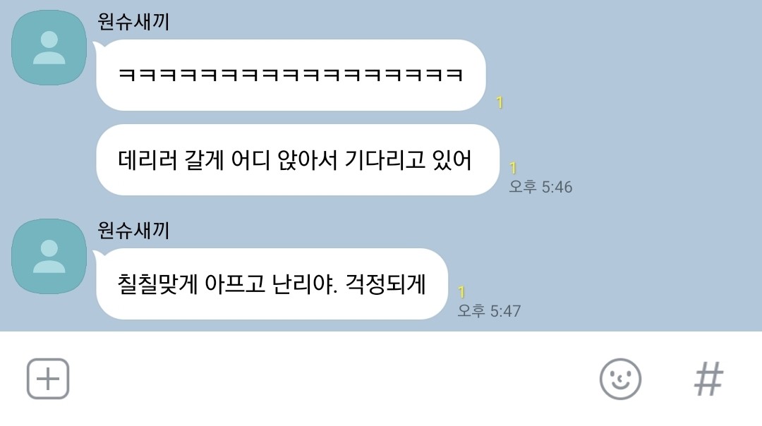Viewport: 762px width, 426px height.
Task: Open the emoticon picker smiley icon
Action: [620, 379]
